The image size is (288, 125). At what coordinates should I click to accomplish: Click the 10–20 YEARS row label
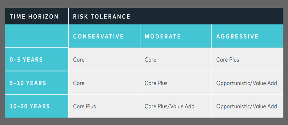(37, 106)
